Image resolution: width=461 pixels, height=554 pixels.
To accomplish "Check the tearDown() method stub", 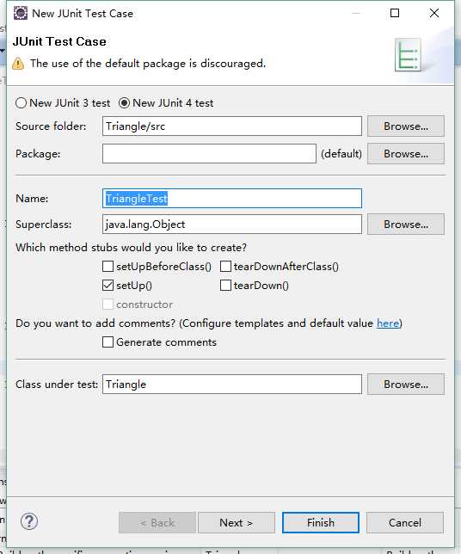I will point(225,285).
